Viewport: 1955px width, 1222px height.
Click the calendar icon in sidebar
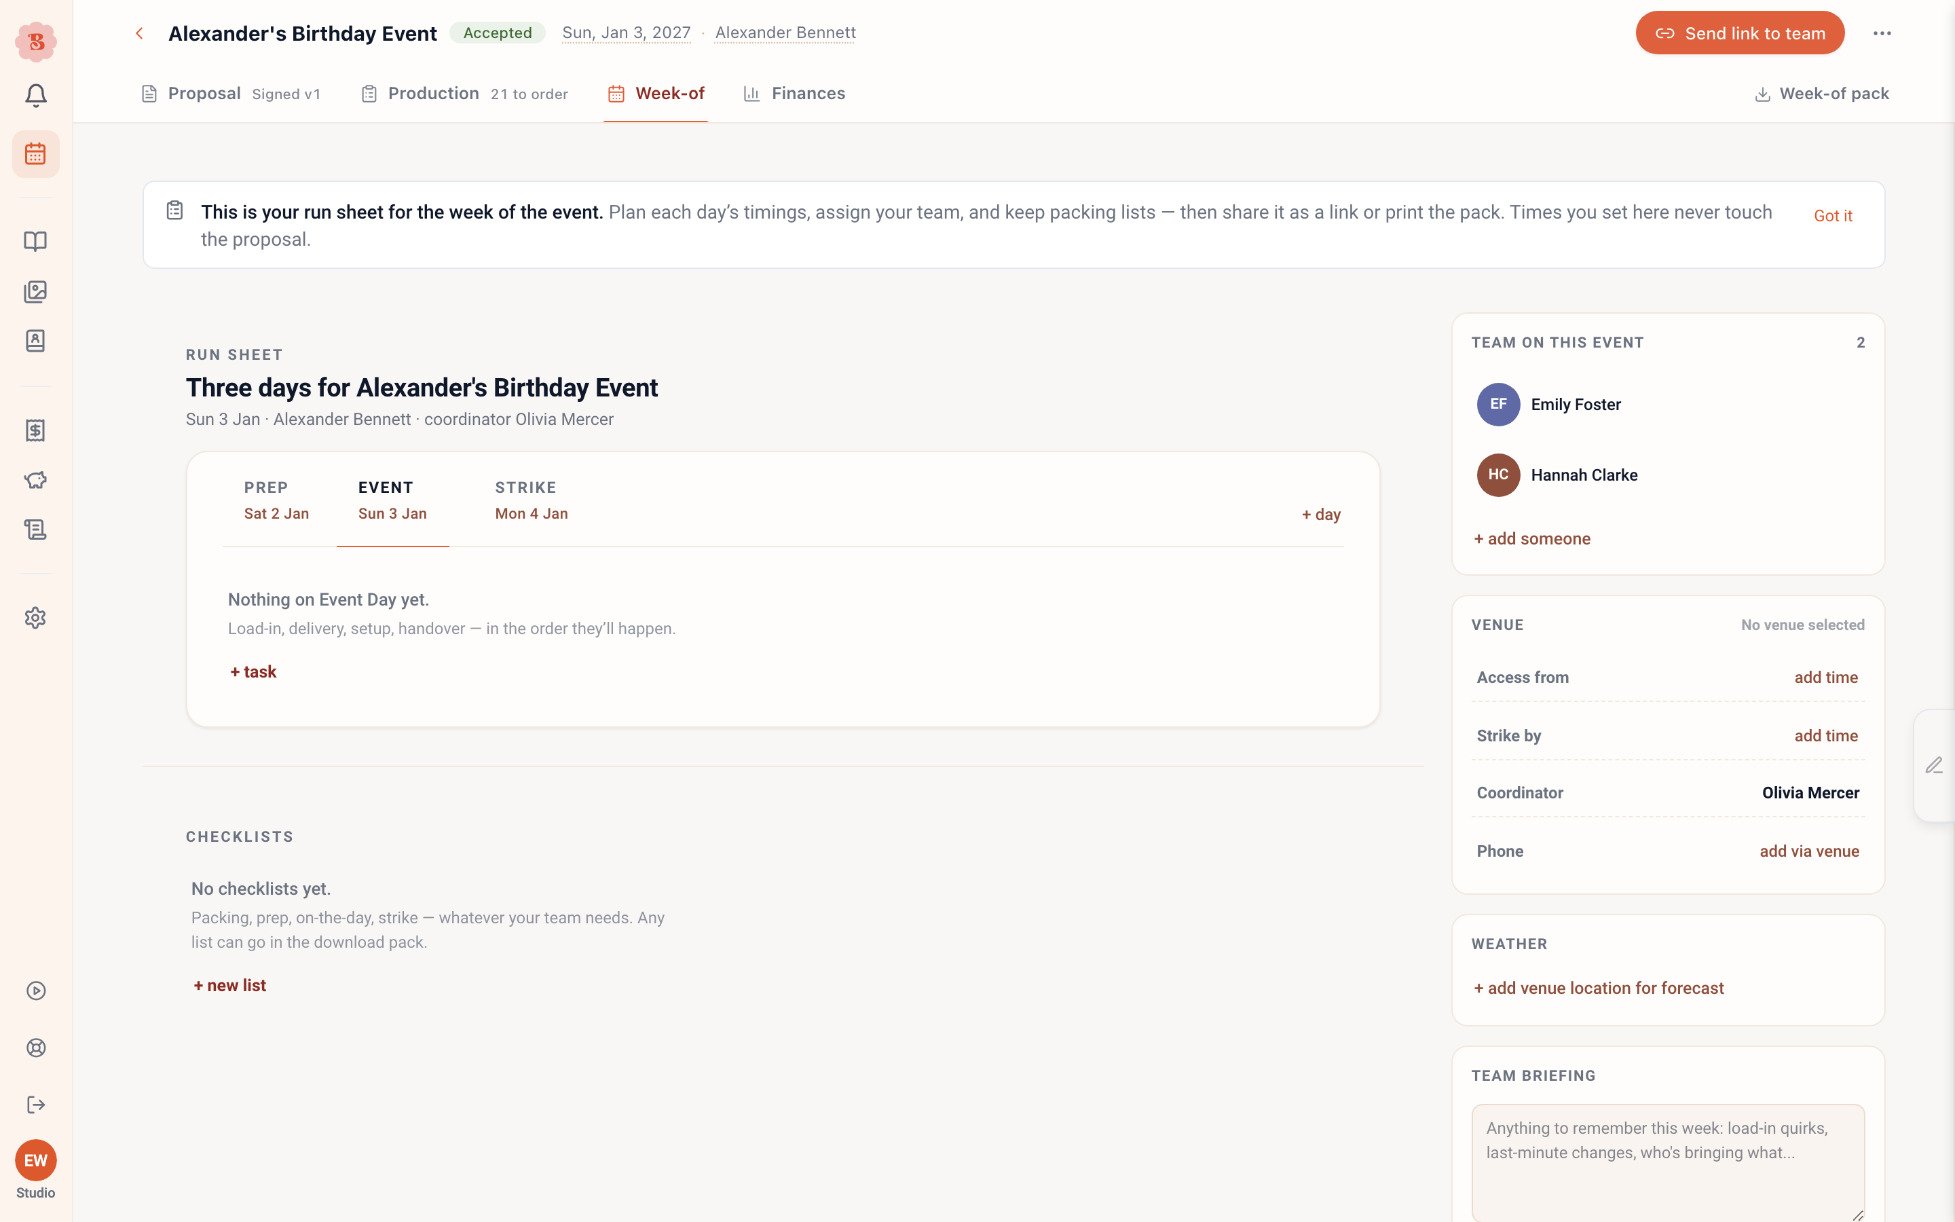[x=35, y=153]
